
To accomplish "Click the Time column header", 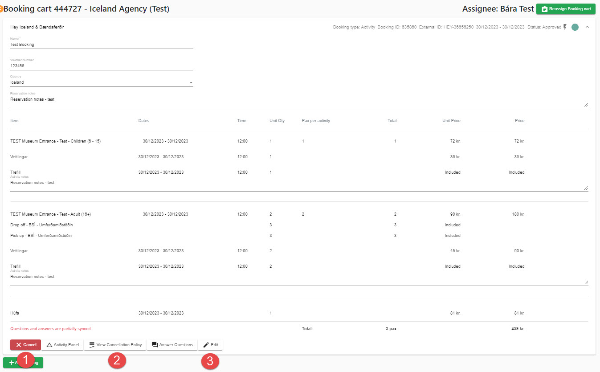I will point(241,121).
